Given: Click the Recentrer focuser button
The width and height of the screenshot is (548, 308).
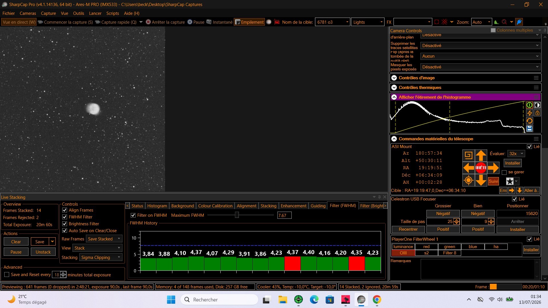Looking at the screenshot, I should [x=408, y=230].
